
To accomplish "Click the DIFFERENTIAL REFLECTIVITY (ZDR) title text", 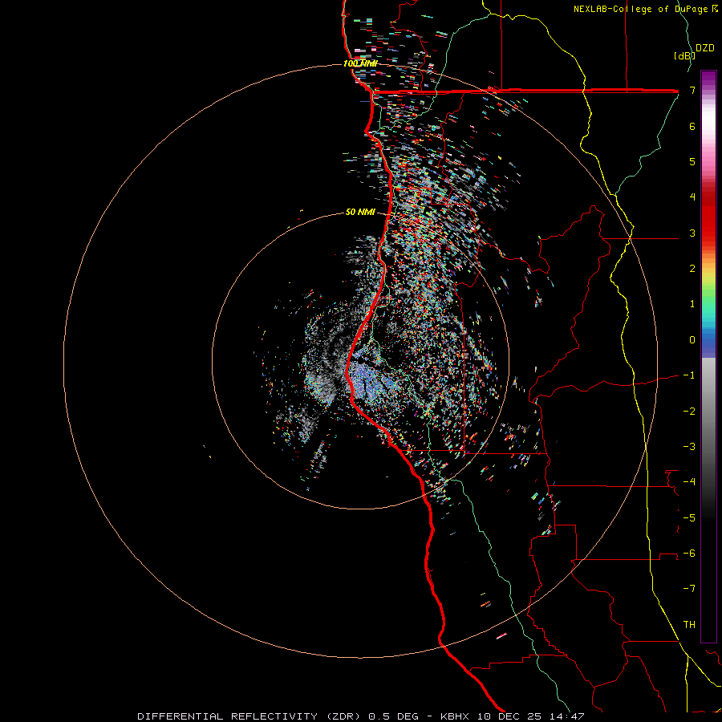I will point(250,716).
